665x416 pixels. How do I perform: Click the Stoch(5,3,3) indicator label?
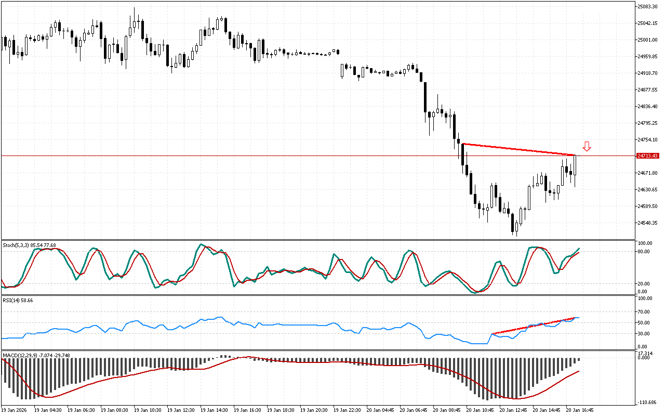(29, 245)
